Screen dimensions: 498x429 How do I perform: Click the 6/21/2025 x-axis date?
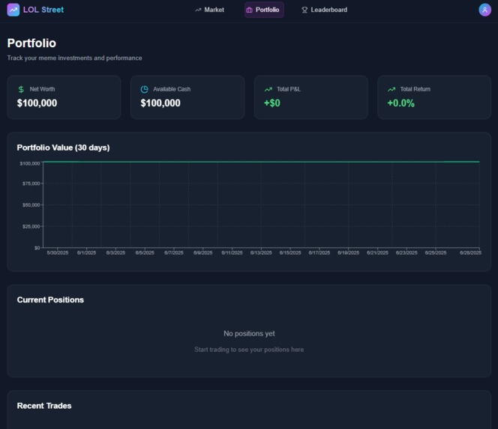pos(378,253)
